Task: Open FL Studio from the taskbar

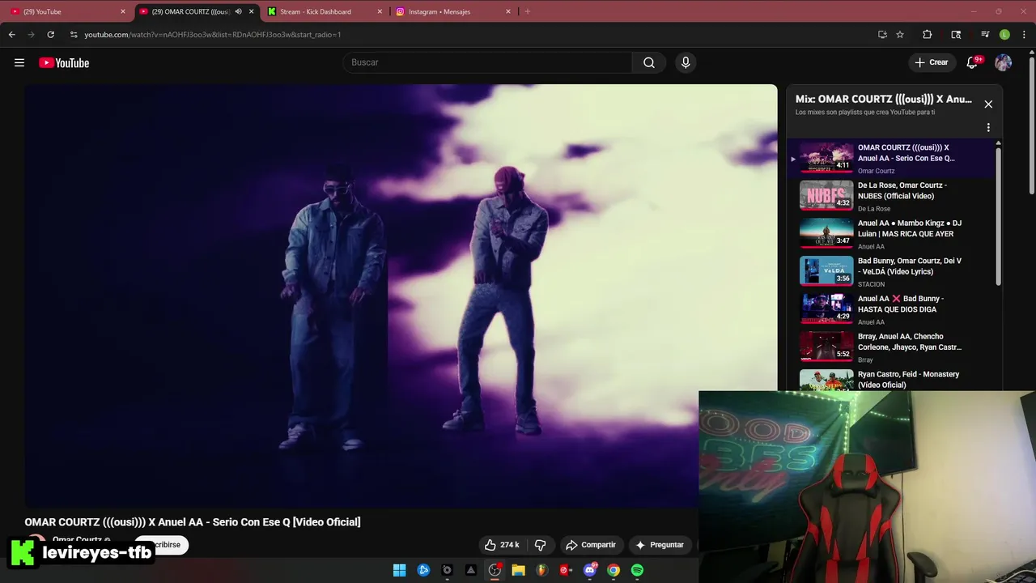Action: 541,570
